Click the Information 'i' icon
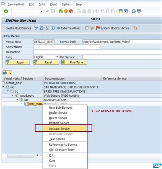The width and height of the screenshot is (162, 169). 53,28
